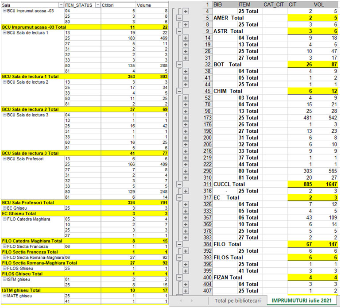Collapse the FILOS Ghiseu pivot group

point(4,268)
